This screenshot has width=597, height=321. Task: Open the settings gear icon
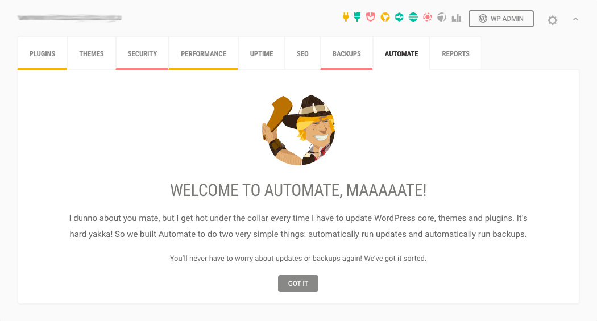click(553, 20)
